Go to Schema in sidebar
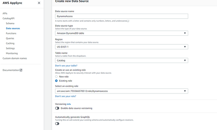Image resolution: width=217 pixels, height=130 pixels. coord(10,23)
